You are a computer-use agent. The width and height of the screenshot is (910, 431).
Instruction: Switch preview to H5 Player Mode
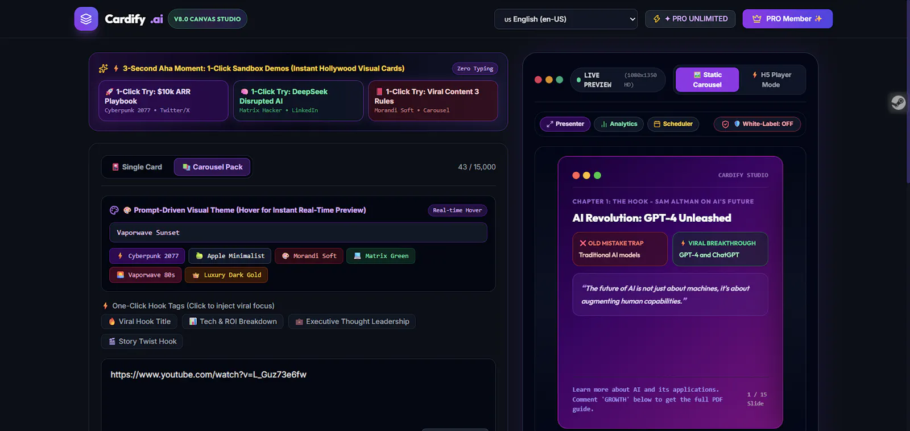(x=772, y=80)
